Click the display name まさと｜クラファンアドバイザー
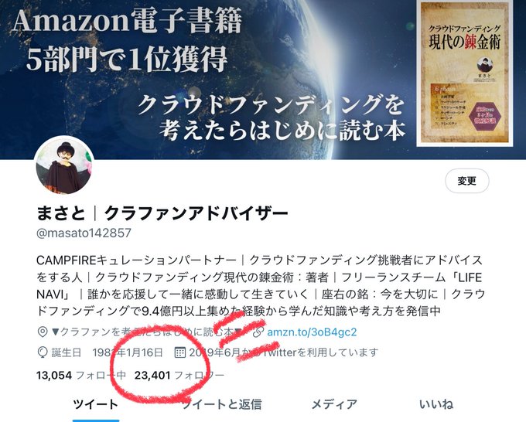The height and width of the screenshot is (422, 526). pos(162,213)
